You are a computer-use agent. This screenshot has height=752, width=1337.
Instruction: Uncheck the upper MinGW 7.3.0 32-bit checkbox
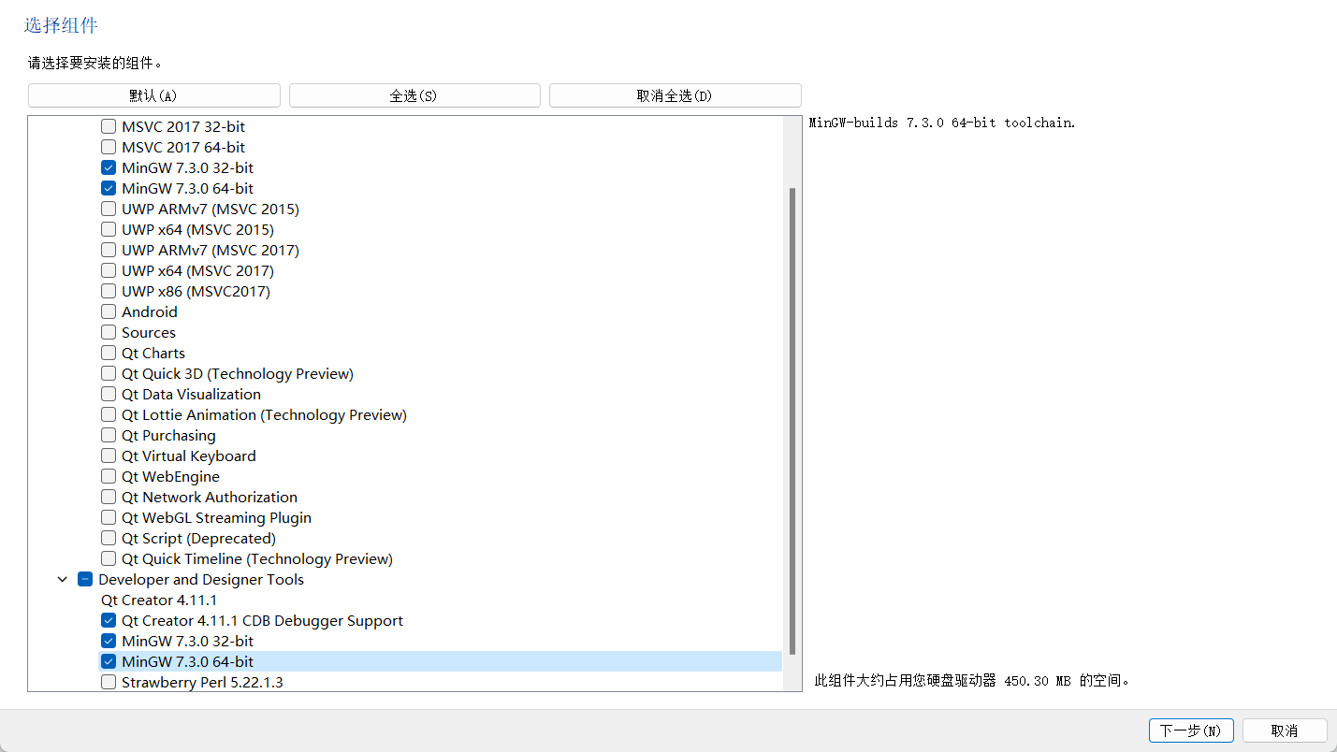[109, 167]
